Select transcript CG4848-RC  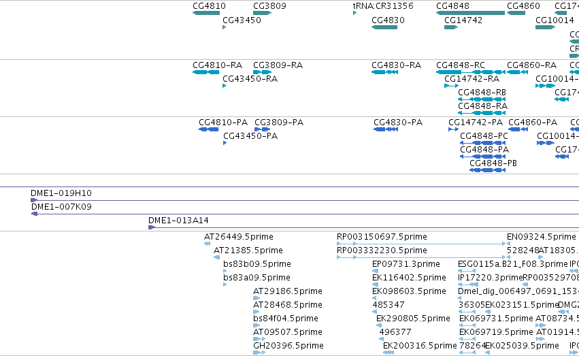pos(461,65)
